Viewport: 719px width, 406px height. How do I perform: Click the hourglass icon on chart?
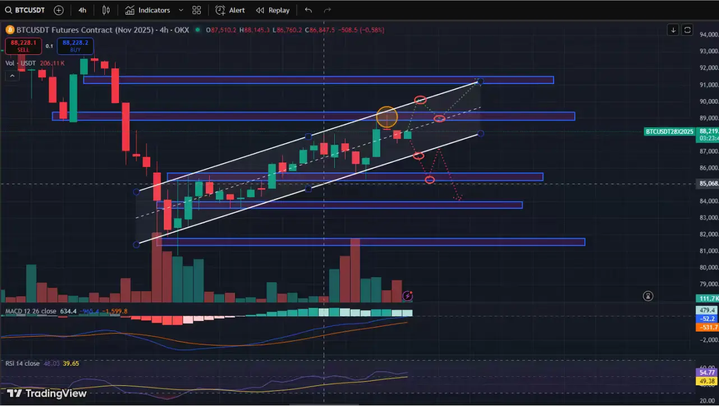pos(648,295)
